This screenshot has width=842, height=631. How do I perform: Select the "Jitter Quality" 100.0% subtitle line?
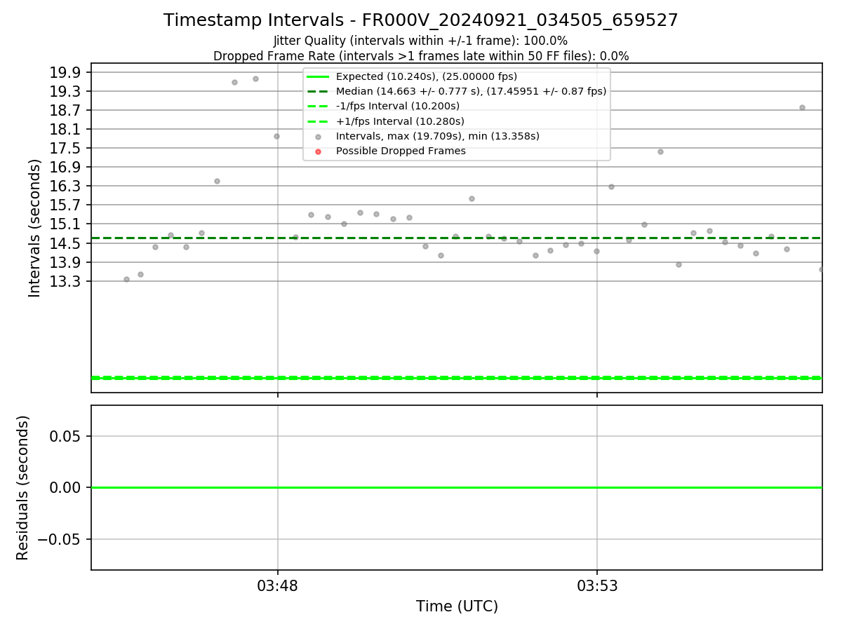421,41
